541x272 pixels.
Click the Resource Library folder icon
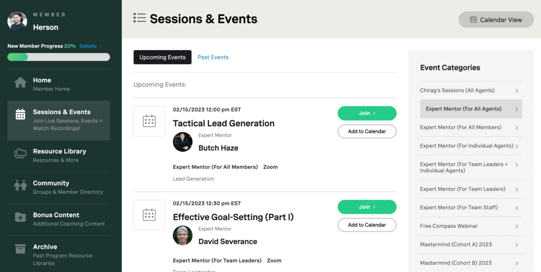click(x=20, y=153)
